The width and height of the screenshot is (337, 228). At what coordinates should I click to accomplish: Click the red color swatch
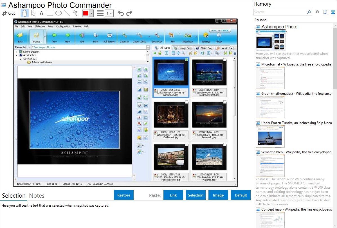86,13
